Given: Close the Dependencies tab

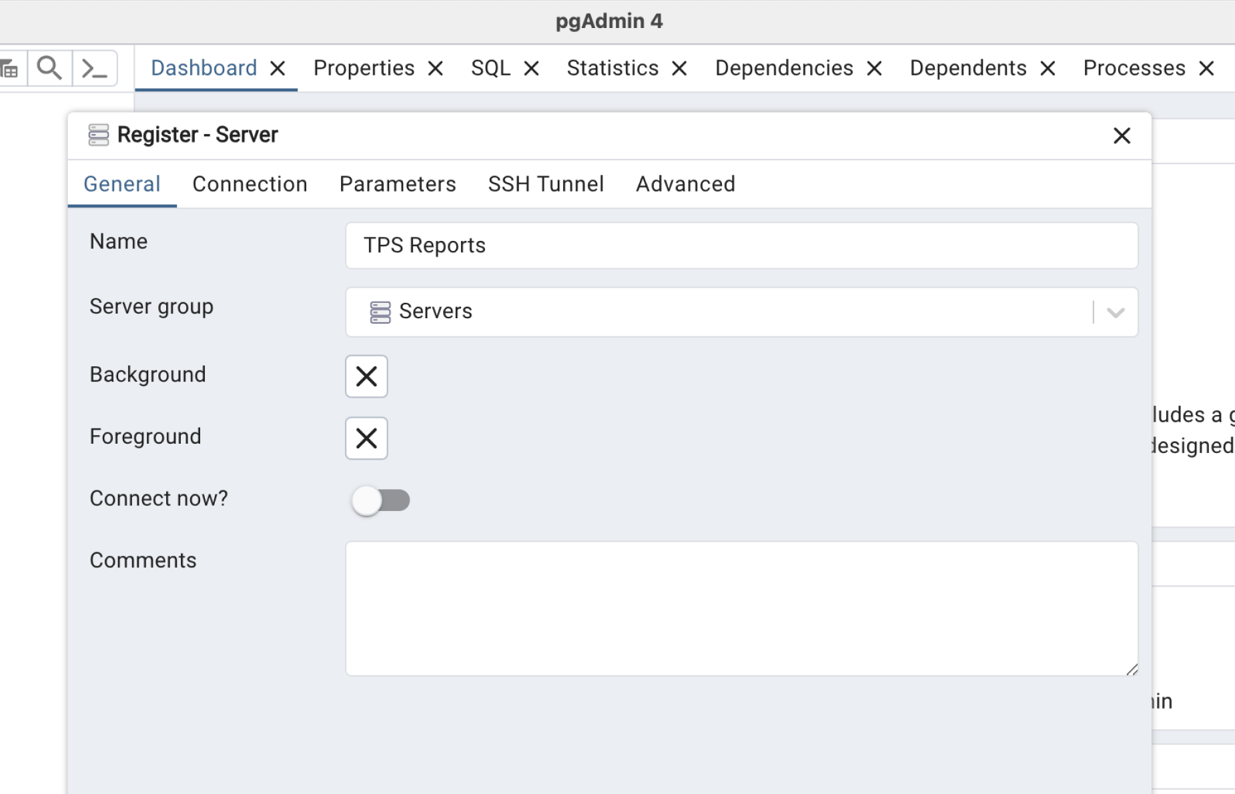Looking at the screenshot, I should [873, 67].
